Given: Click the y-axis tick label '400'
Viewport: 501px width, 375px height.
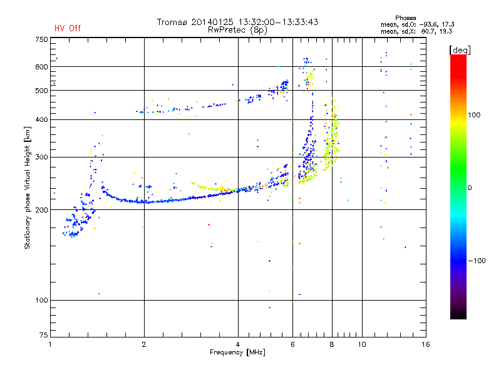Looking at the screenshot, I should (42, 119).
